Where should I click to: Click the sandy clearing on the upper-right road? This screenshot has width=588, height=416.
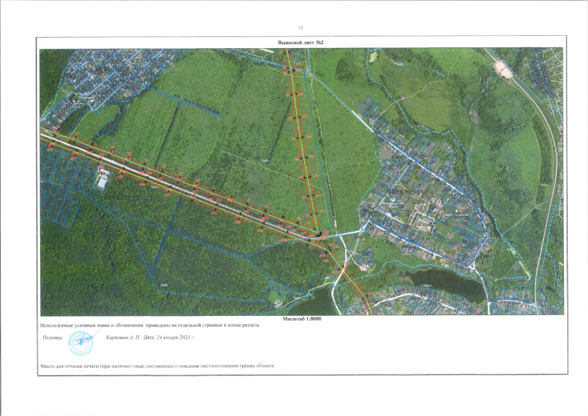coord(503,67)
